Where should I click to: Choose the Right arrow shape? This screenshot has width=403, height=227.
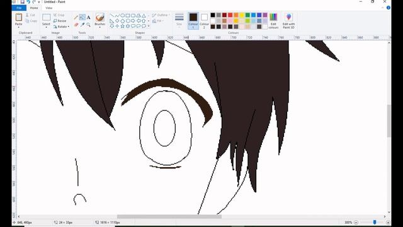pyautogui.click(x=133, y=21)
